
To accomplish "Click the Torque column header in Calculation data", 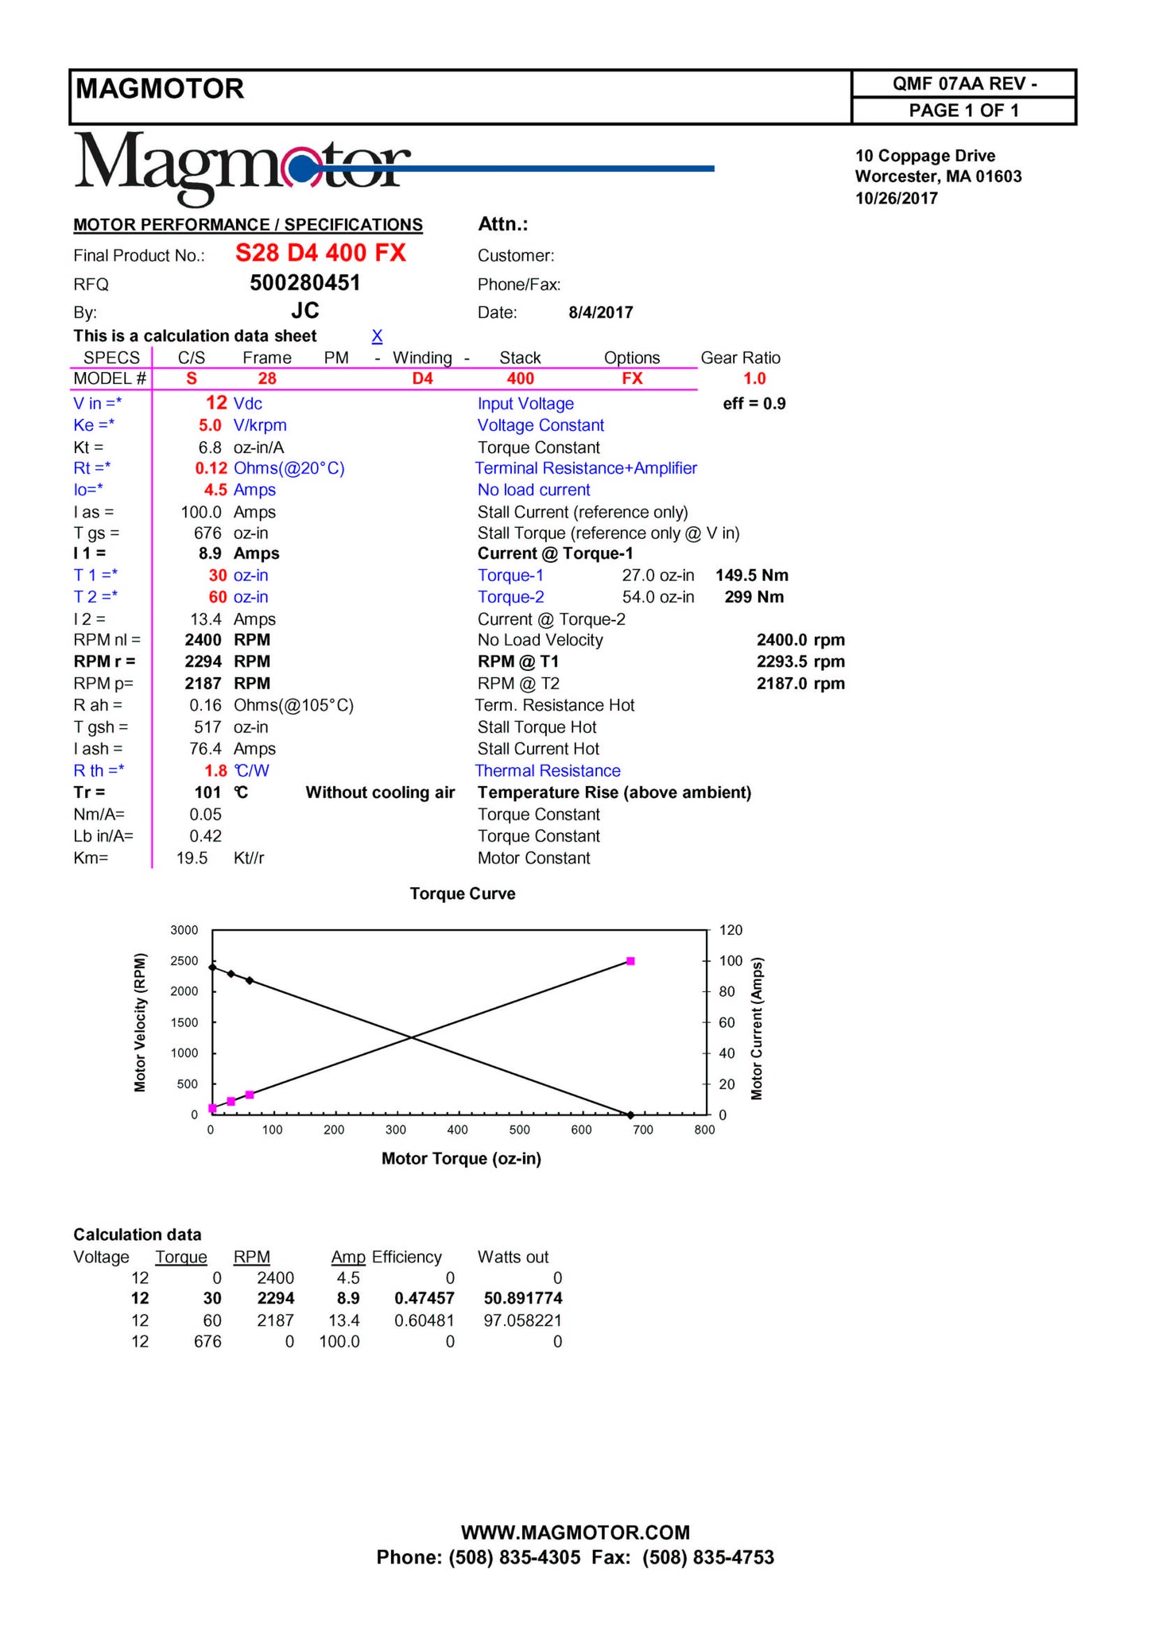I will click(x=181, y=1257).
